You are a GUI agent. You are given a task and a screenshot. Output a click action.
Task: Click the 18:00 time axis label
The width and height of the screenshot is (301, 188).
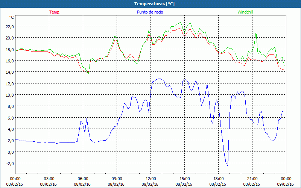pyautogui.click(x=218, y=179)
